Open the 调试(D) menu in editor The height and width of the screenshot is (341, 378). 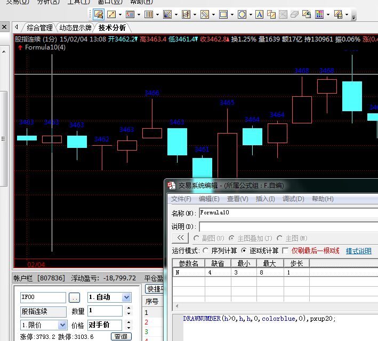click(293, 199)
